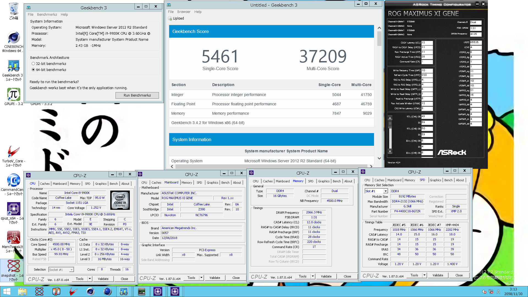Click the red snapshot icon in the taskbar

pyautogui.click(x=39, y=291)
